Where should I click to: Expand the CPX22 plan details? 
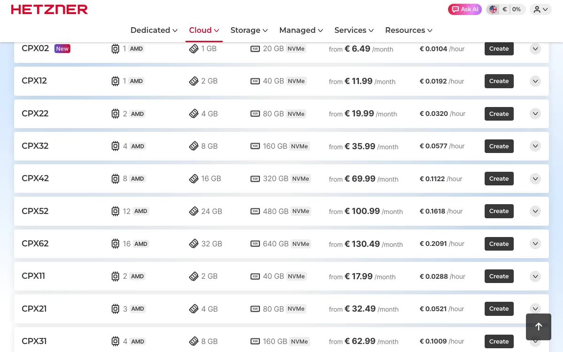pyautogui.click(x=535, y=114)
